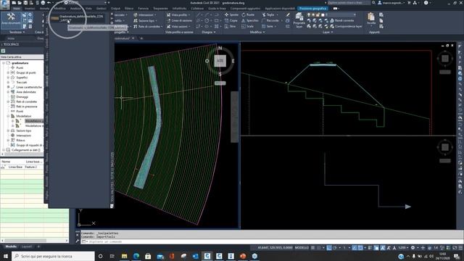Screen dimensions: 464x261
Task: Click the Undo arrow in quick access toolbar
Action: pos(49,3)
